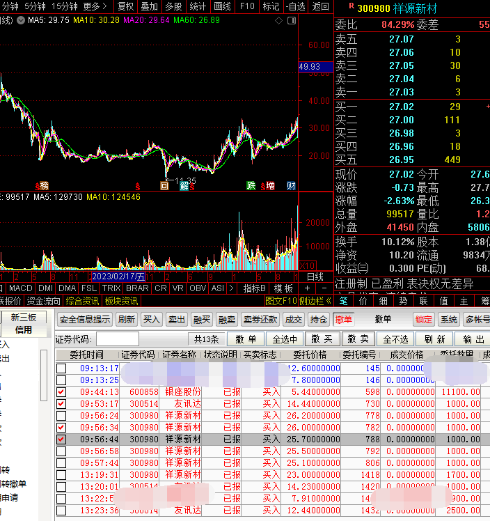Image resolution: width=490 pixels, height=521 pixels.
Task: Open F10 company info
Action: pyautogui.click(x=247, y=6)
